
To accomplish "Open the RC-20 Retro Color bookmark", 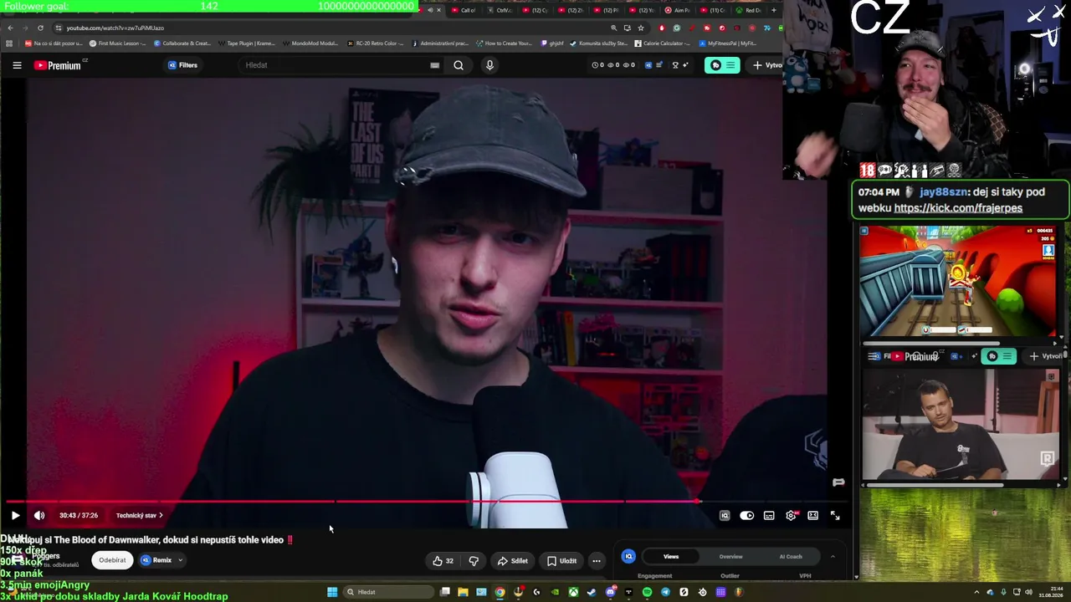I will coord(376,43).
